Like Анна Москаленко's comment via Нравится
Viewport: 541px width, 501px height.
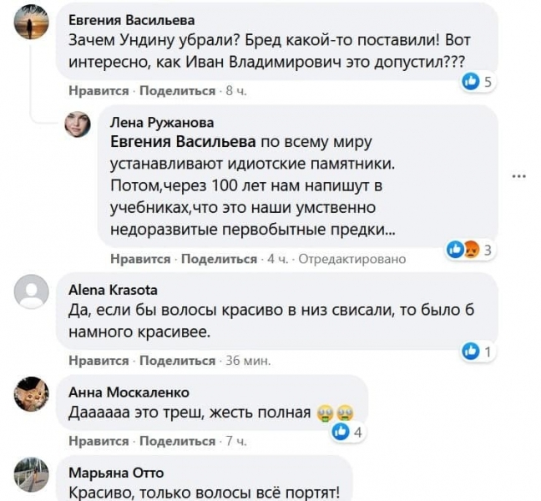tap(98, 441)
